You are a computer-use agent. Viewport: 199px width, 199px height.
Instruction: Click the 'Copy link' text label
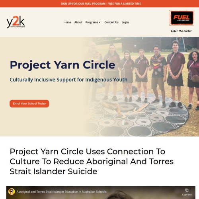[x=187, y=195]
